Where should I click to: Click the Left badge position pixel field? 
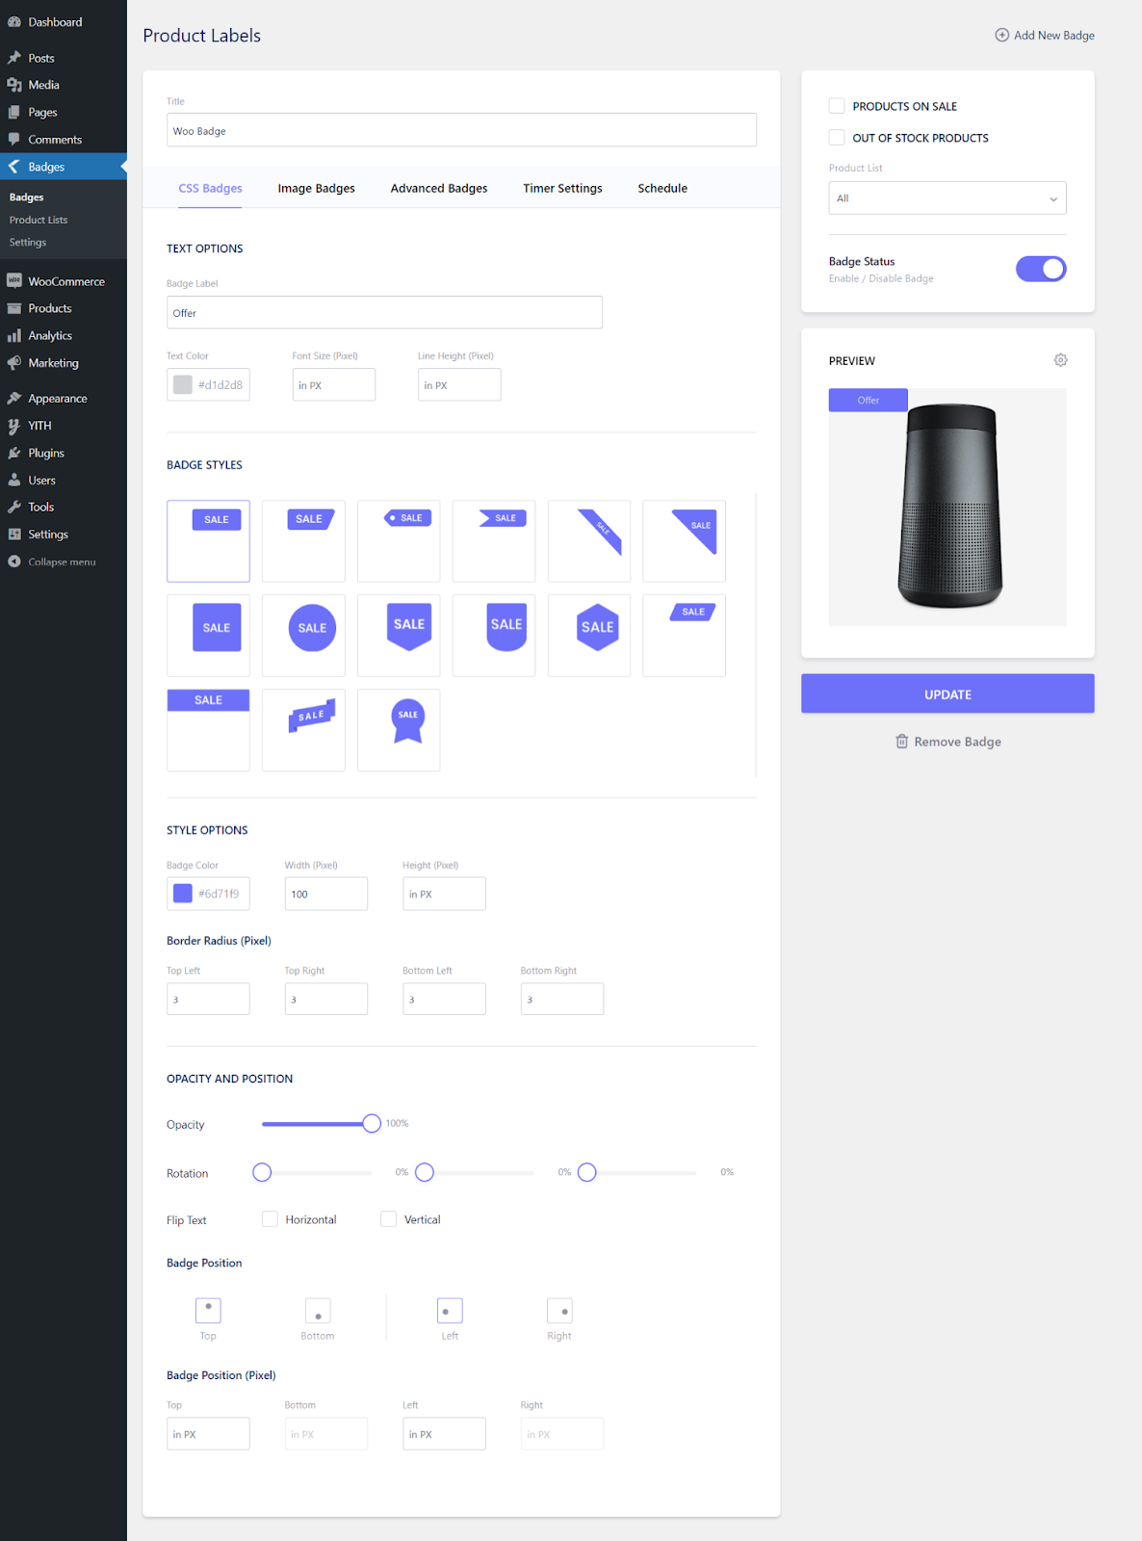(x=444, y=1433)
